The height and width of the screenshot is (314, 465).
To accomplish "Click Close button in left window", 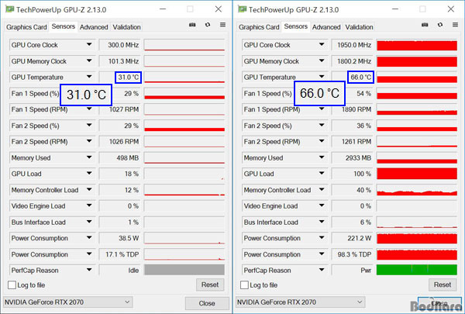I will (207, 303).
